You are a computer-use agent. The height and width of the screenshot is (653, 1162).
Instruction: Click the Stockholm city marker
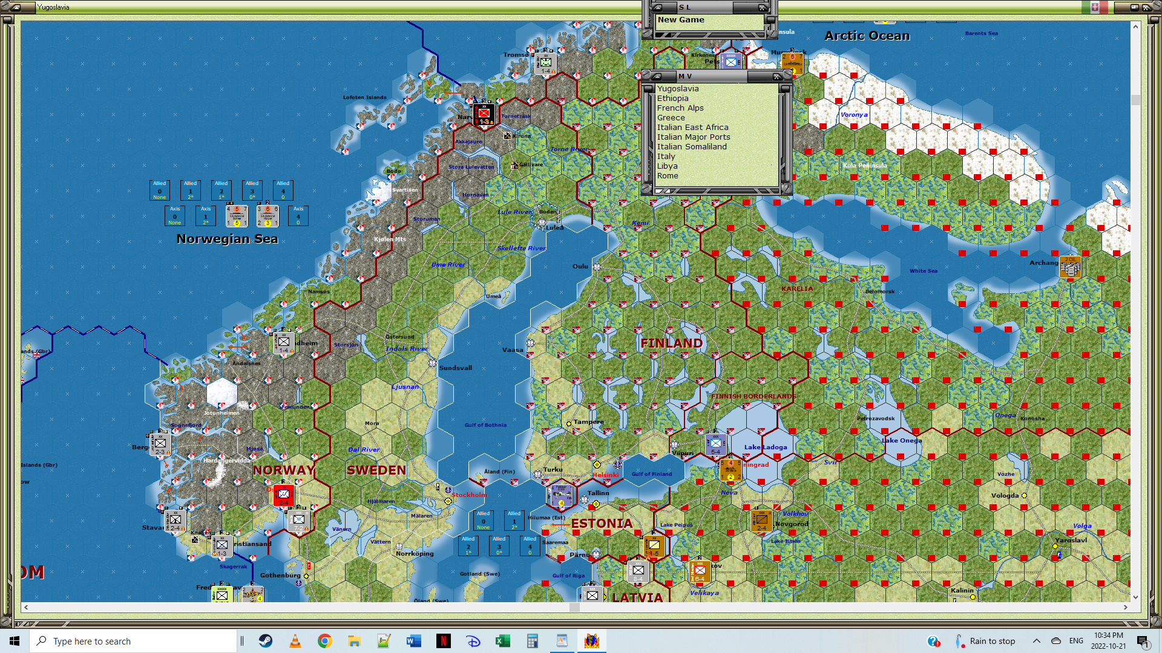coord(448,501)
